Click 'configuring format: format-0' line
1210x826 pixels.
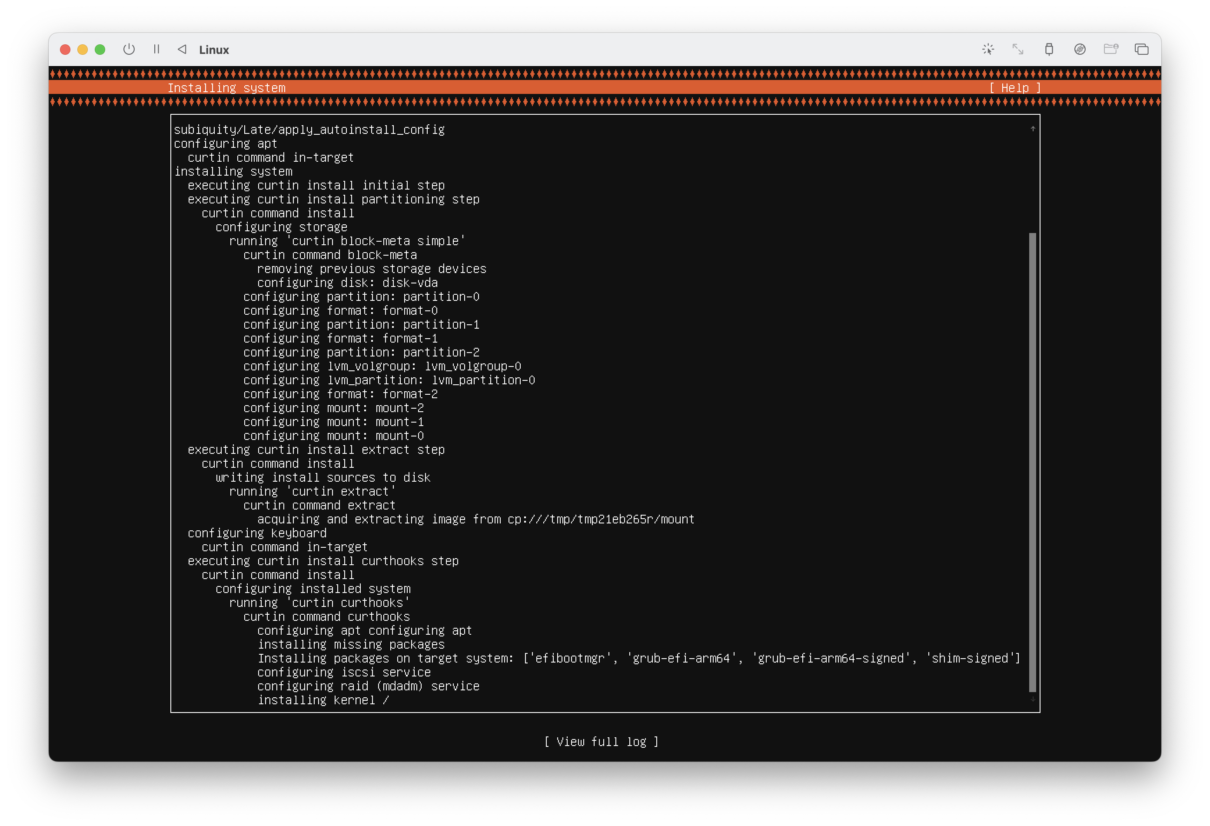340,311
